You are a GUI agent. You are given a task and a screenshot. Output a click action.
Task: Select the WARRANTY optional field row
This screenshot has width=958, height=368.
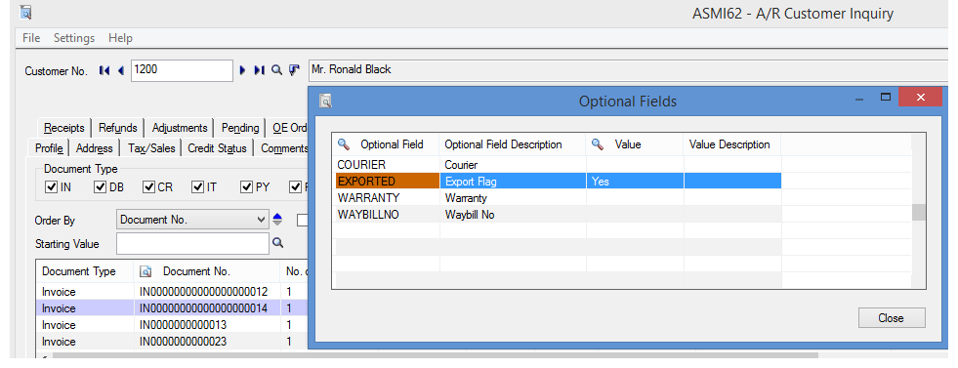[621, 198]
